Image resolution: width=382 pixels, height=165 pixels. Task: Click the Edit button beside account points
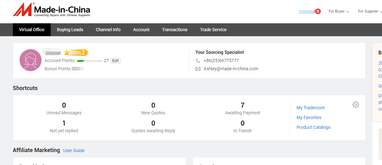[x=116, y=61]
